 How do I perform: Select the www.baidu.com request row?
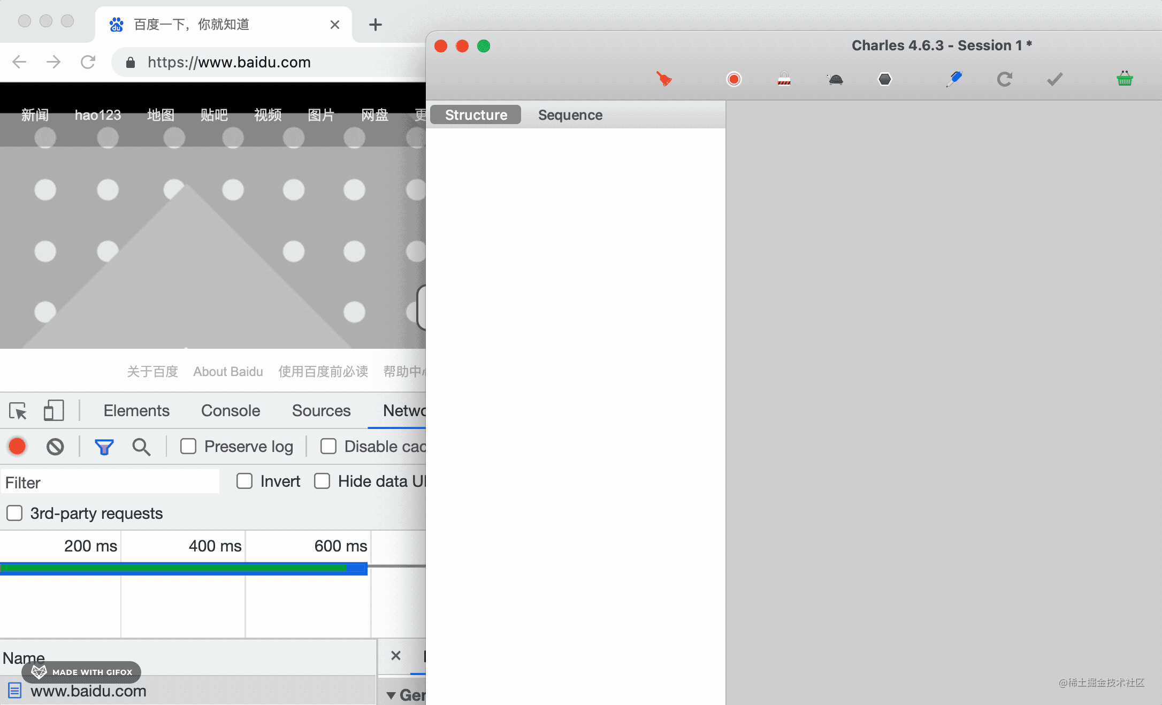(x=88, y=691)
